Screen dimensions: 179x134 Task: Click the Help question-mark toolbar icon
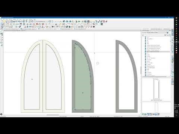26,22
